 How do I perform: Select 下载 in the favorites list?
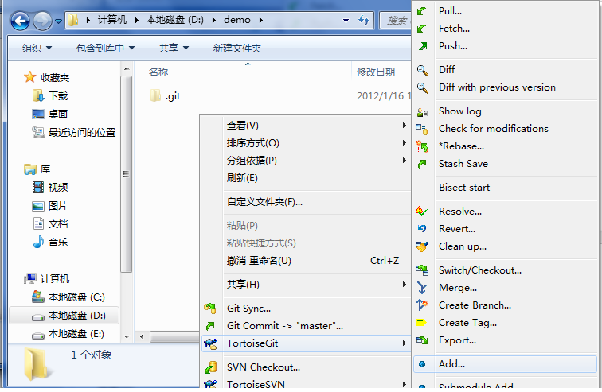coord(58,95)
